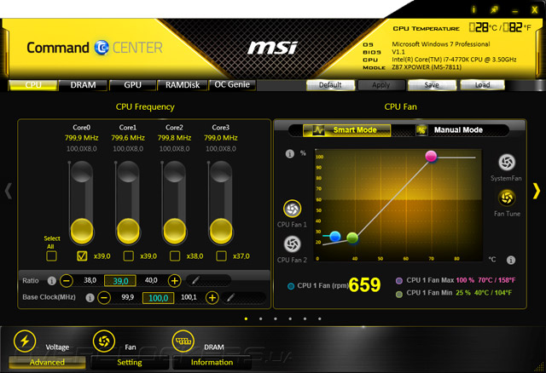The width and height of the screenshot is (546, 373).
Task: Click the Load button
Action: pyautogui.click(x=482, y=85)
